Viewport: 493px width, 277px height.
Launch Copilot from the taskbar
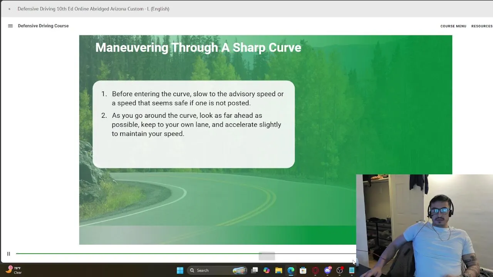[267, 270]
